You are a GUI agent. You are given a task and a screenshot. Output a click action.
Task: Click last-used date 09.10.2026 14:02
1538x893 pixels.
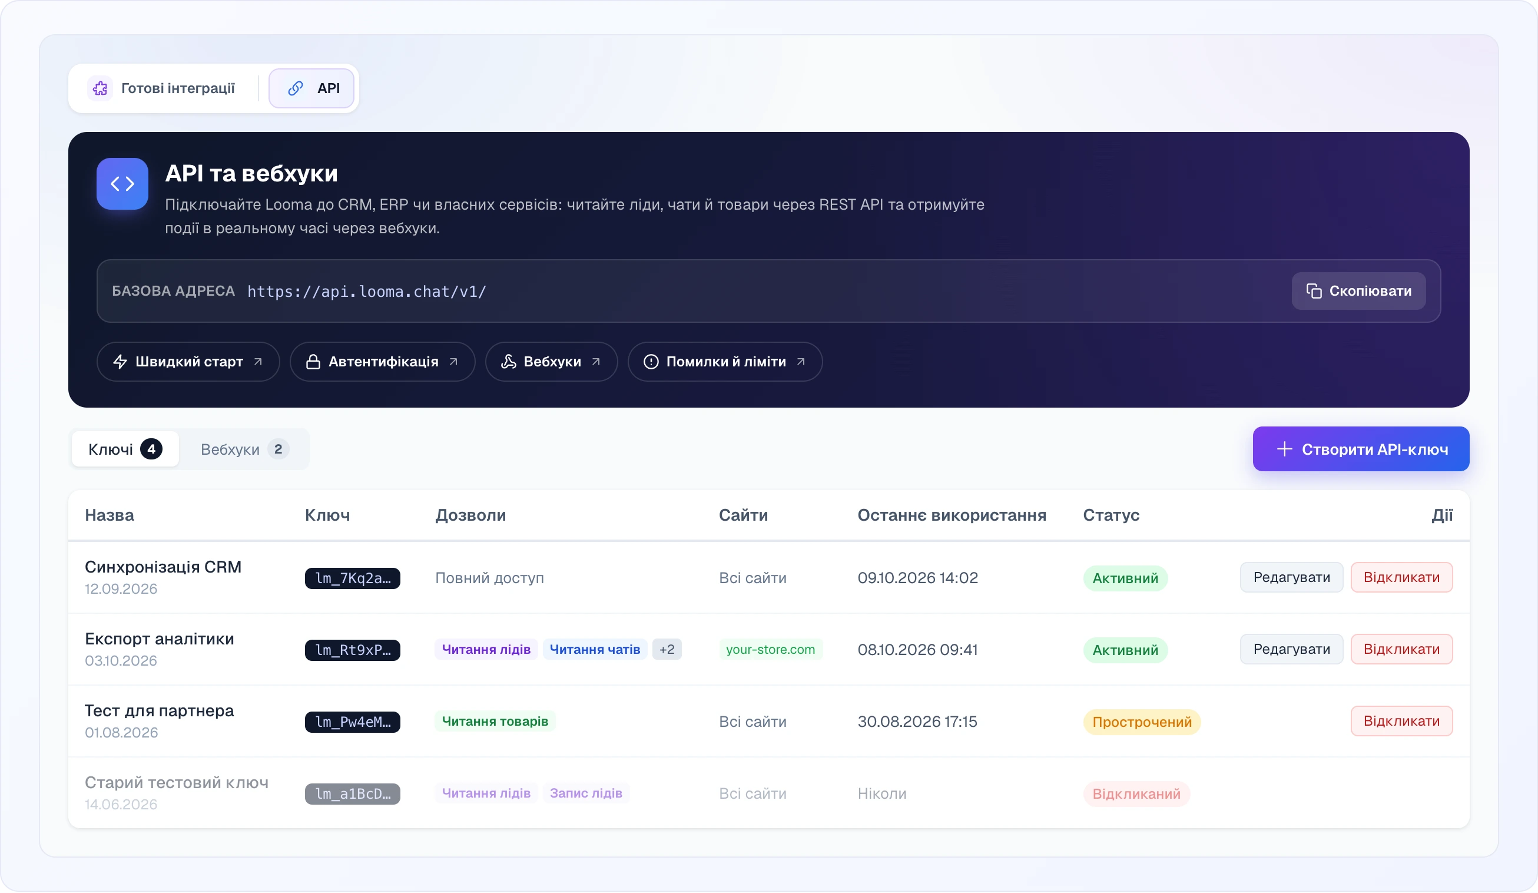(x=917, y=578)
